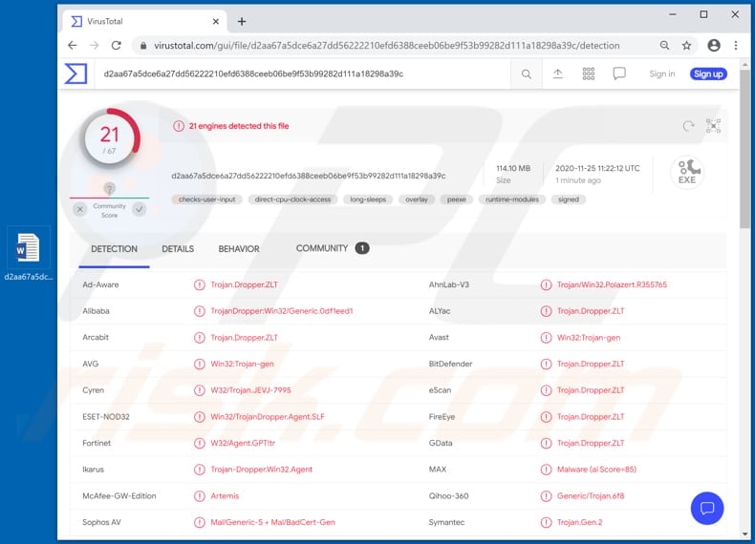Switch to the DETAILS tab
This screenshot has height=544, width=755.
(x=178, y=249)
